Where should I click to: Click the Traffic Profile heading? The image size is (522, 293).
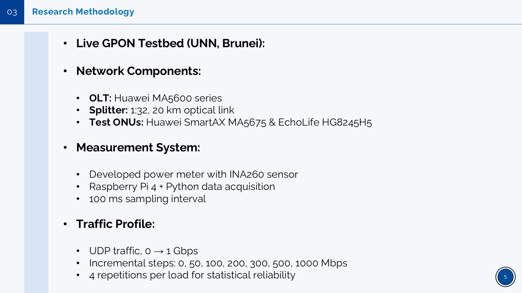[x=115, y=224]
